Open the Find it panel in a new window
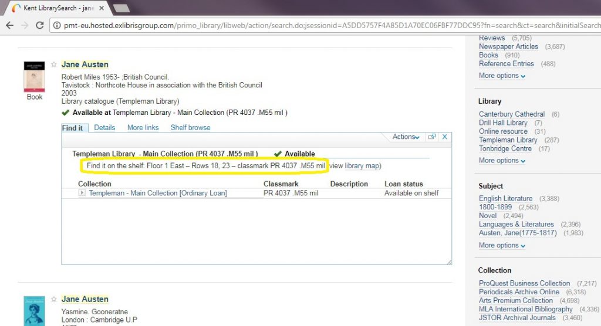Viewport: 601px width, 326px height. pyautogui.click(x=432, y=137)
